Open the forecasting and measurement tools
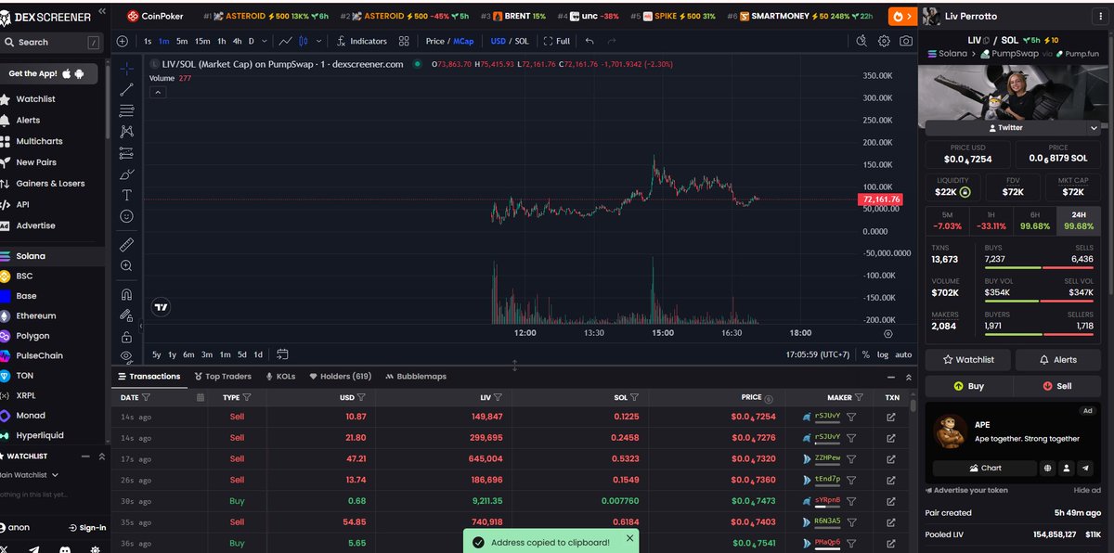 point(126,153)
